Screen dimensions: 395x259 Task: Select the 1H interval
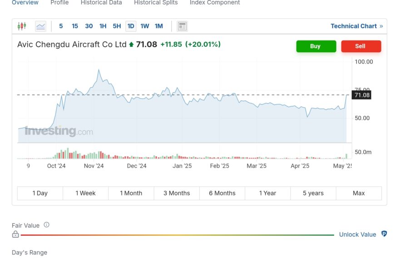click(x=103, y=26)
